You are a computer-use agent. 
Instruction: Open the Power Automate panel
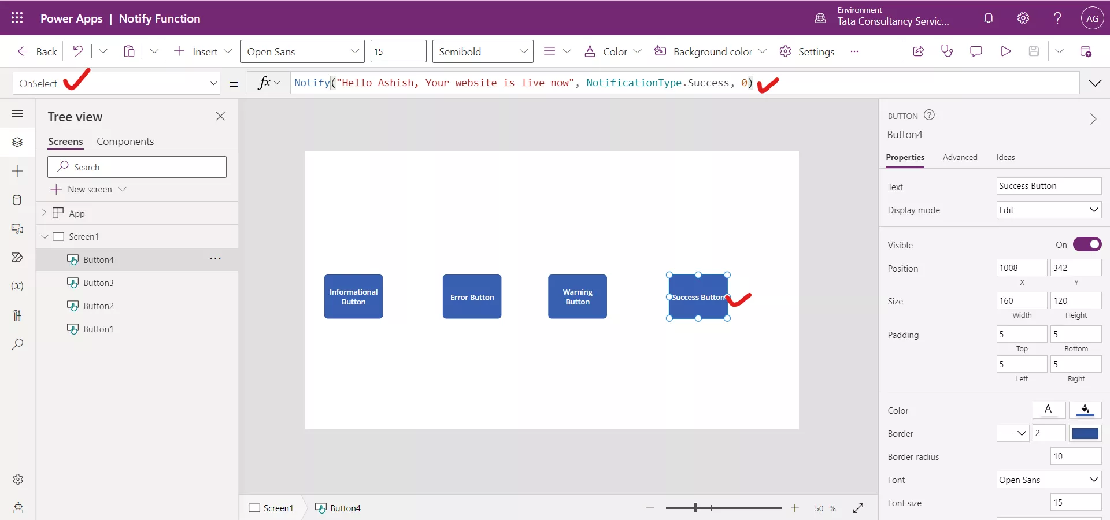[x=17, y=258]
